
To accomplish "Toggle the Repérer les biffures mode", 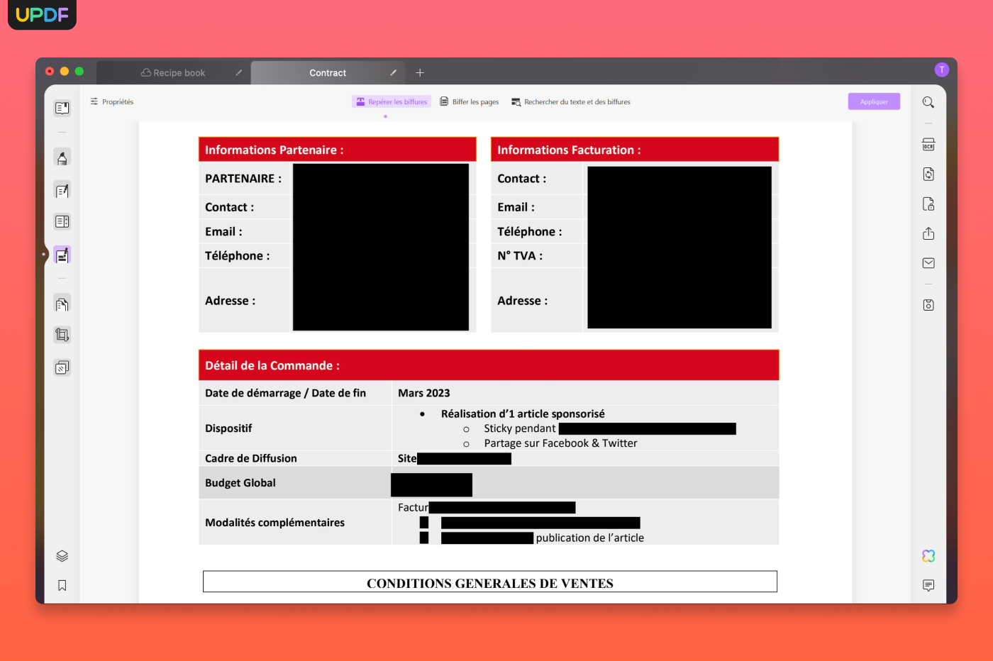I will pos(392,102).
